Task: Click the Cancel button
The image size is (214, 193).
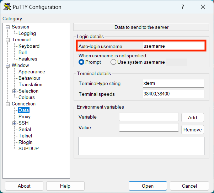Action: (x=189, y=186)
